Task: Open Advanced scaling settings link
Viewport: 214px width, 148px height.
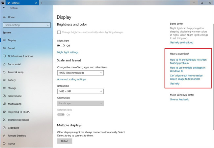Action: [71, 79]
